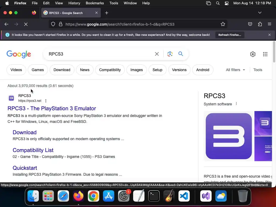Open the Firefox hamburger application menu

pyautogui.click(x=269, y=24)
